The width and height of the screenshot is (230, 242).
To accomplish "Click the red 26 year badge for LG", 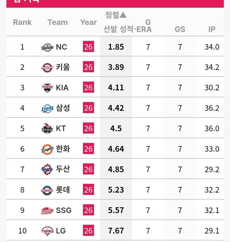I will (88, 231).
